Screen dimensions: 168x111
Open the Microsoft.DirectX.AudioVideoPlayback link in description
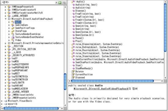(101, 89)
